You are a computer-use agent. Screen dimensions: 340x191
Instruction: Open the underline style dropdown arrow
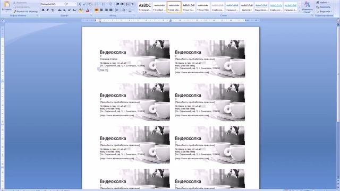(55, 10)
